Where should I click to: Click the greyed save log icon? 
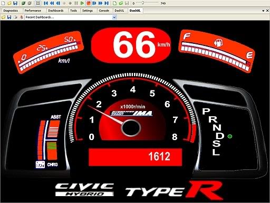click(127, 3)
